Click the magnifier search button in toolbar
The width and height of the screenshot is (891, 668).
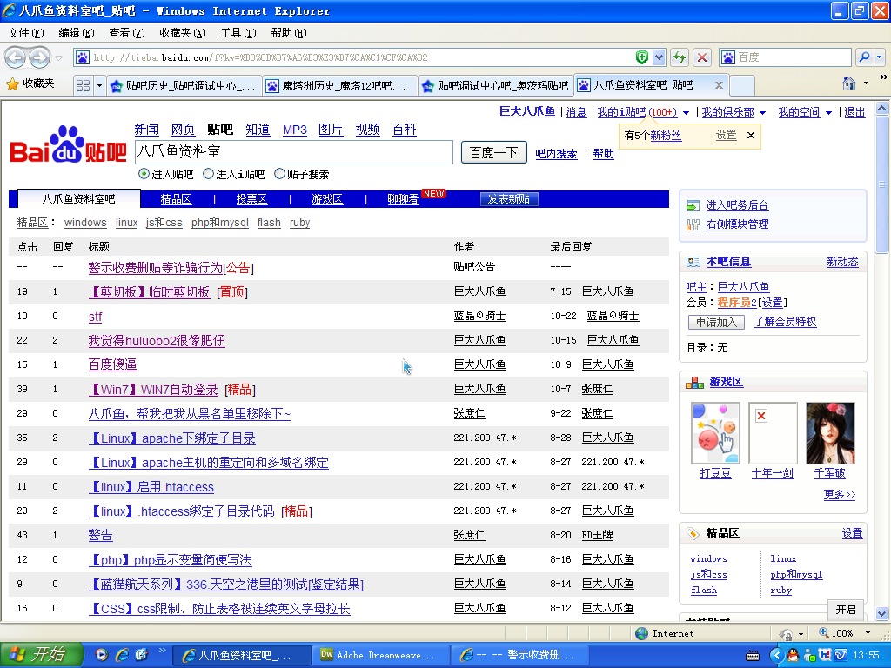tap(864, 57)
